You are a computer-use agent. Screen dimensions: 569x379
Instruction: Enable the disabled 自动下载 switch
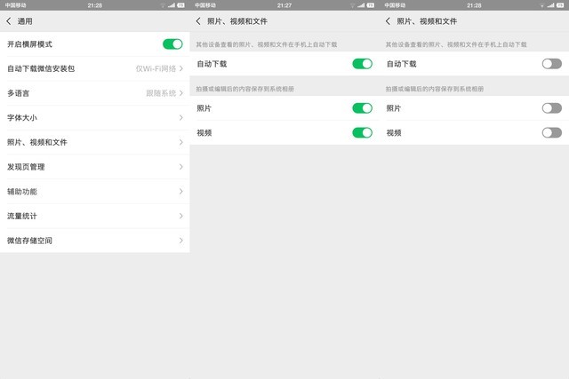coord(551,64)
